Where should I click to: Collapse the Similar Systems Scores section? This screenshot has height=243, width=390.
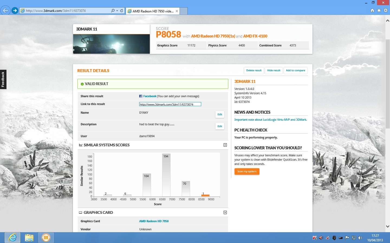pos(225,145)
